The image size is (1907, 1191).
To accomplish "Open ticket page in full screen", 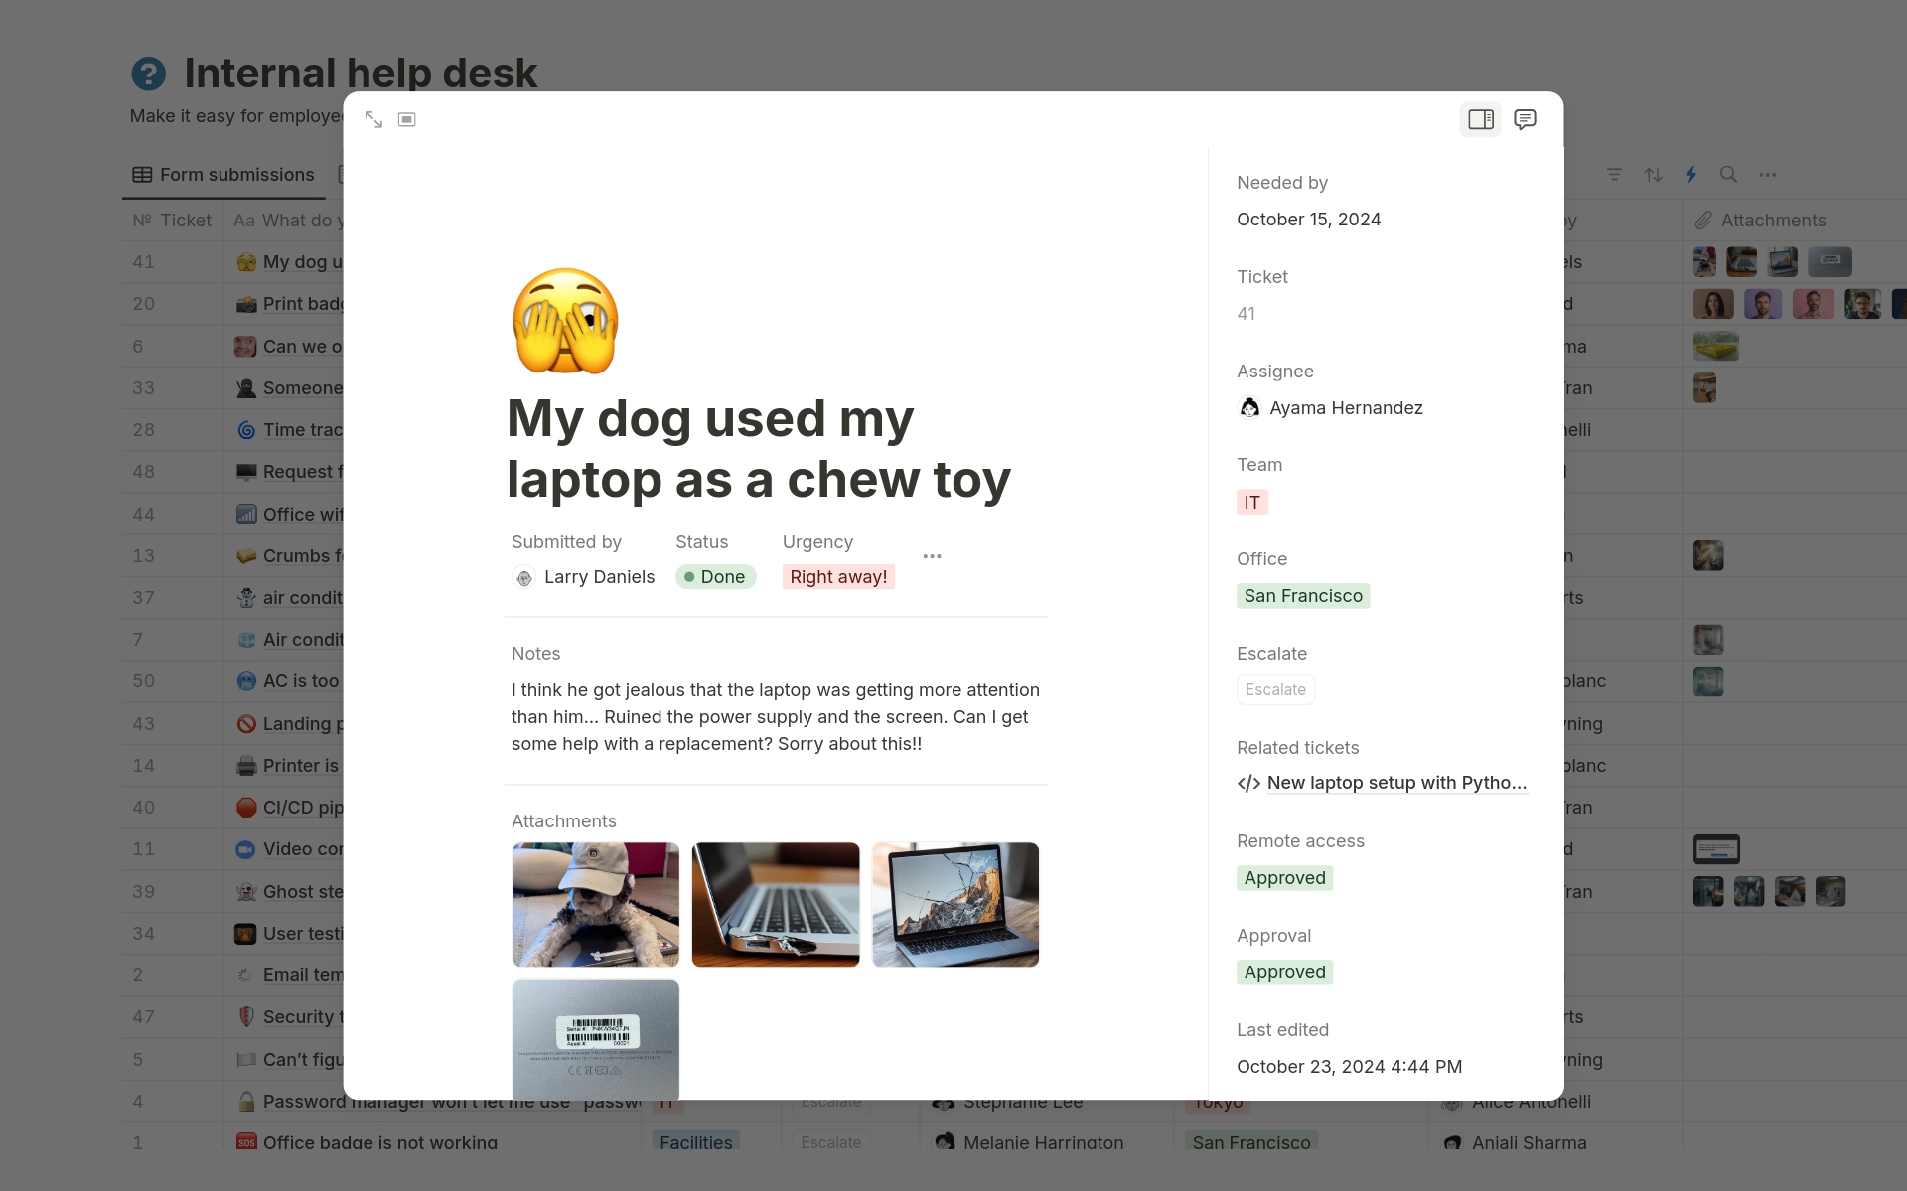I will (373, 119).
